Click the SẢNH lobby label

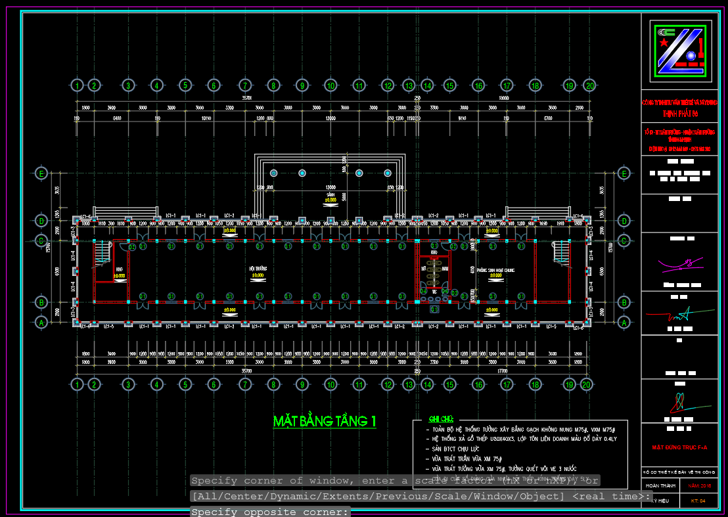[330, 196]
